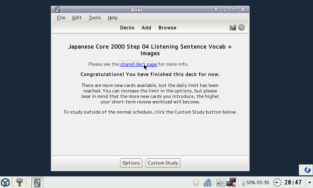Click the hammer tool launcher in taskbar

[19, 183]
